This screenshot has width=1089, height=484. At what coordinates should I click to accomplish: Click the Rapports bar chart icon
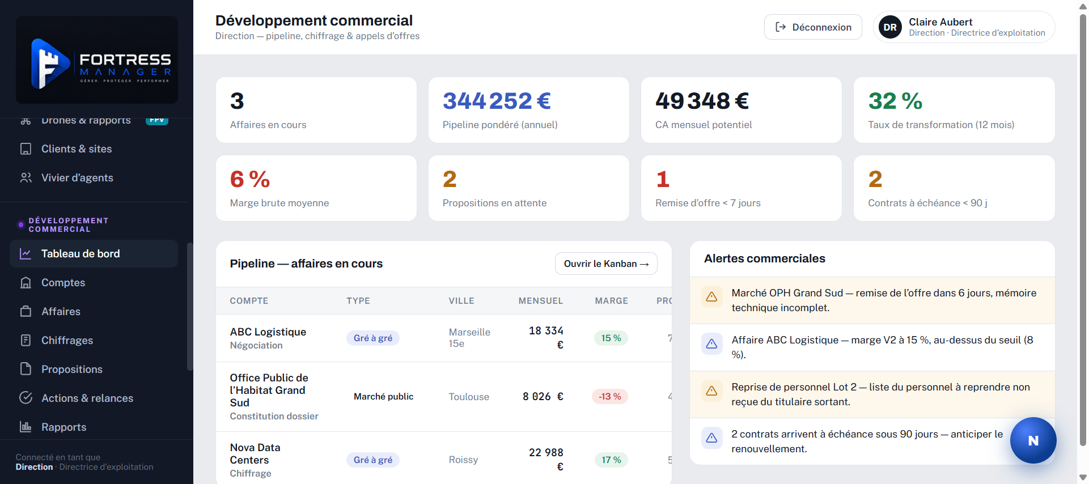26,427
